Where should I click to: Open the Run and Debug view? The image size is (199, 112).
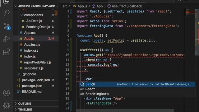coord(6,39)
